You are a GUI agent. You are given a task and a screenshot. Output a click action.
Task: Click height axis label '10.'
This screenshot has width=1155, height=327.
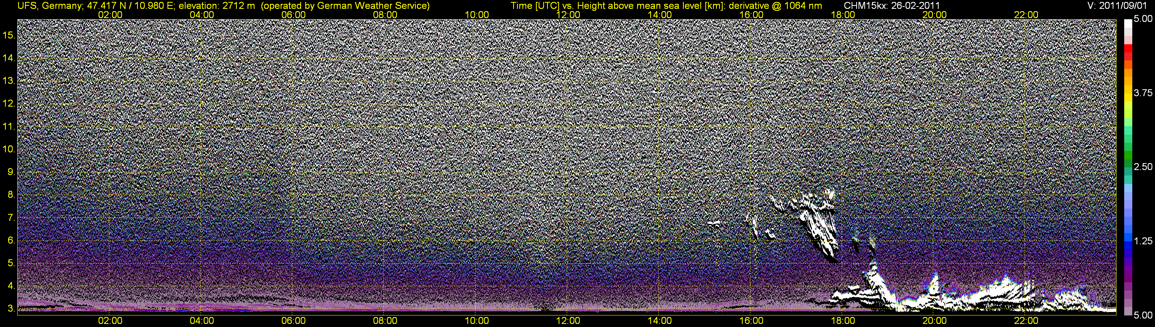[x=9, y=149]
